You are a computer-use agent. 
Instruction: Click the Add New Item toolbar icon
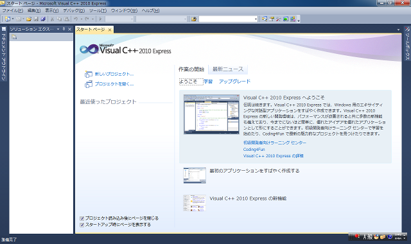point(19,19)
